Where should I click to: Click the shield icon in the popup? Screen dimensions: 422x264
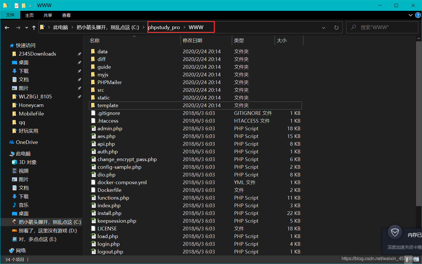(395, 233)
